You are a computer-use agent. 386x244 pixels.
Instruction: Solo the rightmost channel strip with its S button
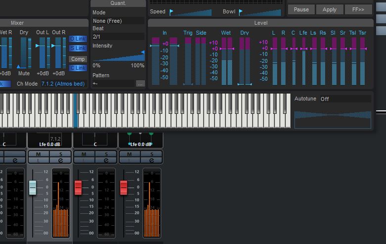[x=151, y=154]
